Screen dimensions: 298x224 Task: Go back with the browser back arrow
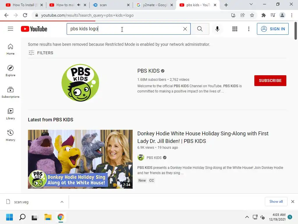[6, 15]
